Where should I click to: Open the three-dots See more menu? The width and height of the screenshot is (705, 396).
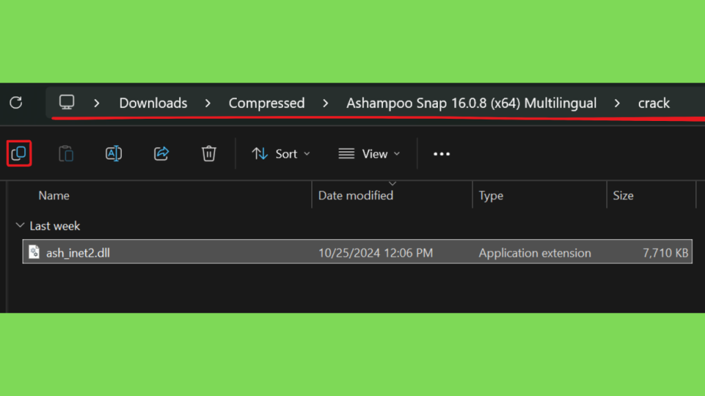point(441,154)
